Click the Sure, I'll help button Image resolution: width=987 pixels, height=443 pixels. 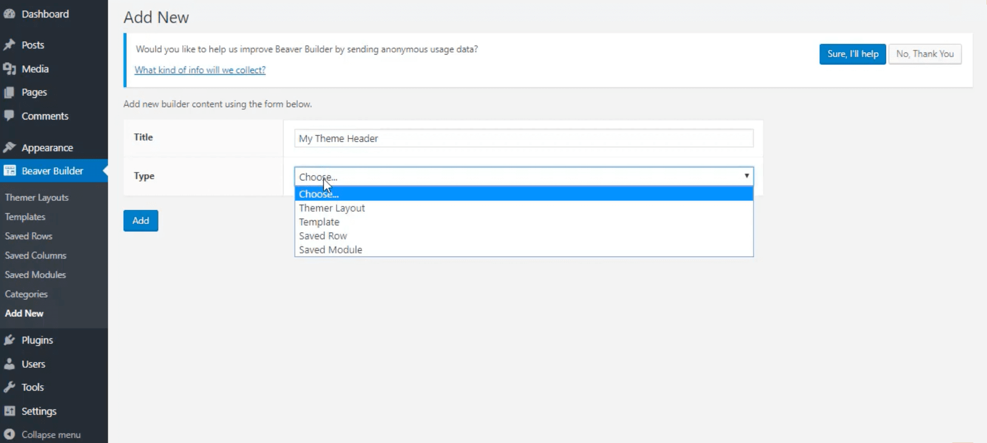click(852, 54)
